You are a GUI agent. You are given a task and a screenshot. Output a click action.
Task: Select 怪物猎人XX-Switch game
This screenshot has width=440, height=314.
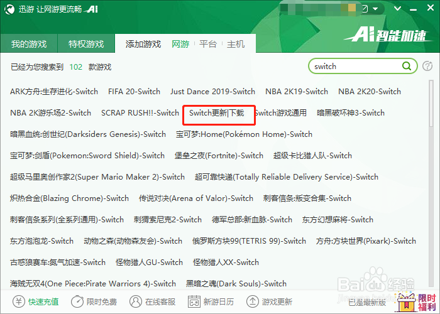[226, 262]
